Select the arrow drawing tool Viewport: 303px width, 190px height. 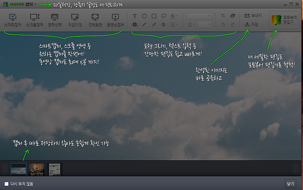(154, 25)
